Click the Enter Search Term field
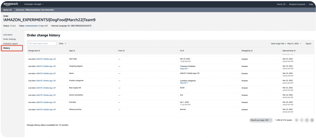Image resolution: width=316 pixels, height=138 pixels. tap(43, 44)
